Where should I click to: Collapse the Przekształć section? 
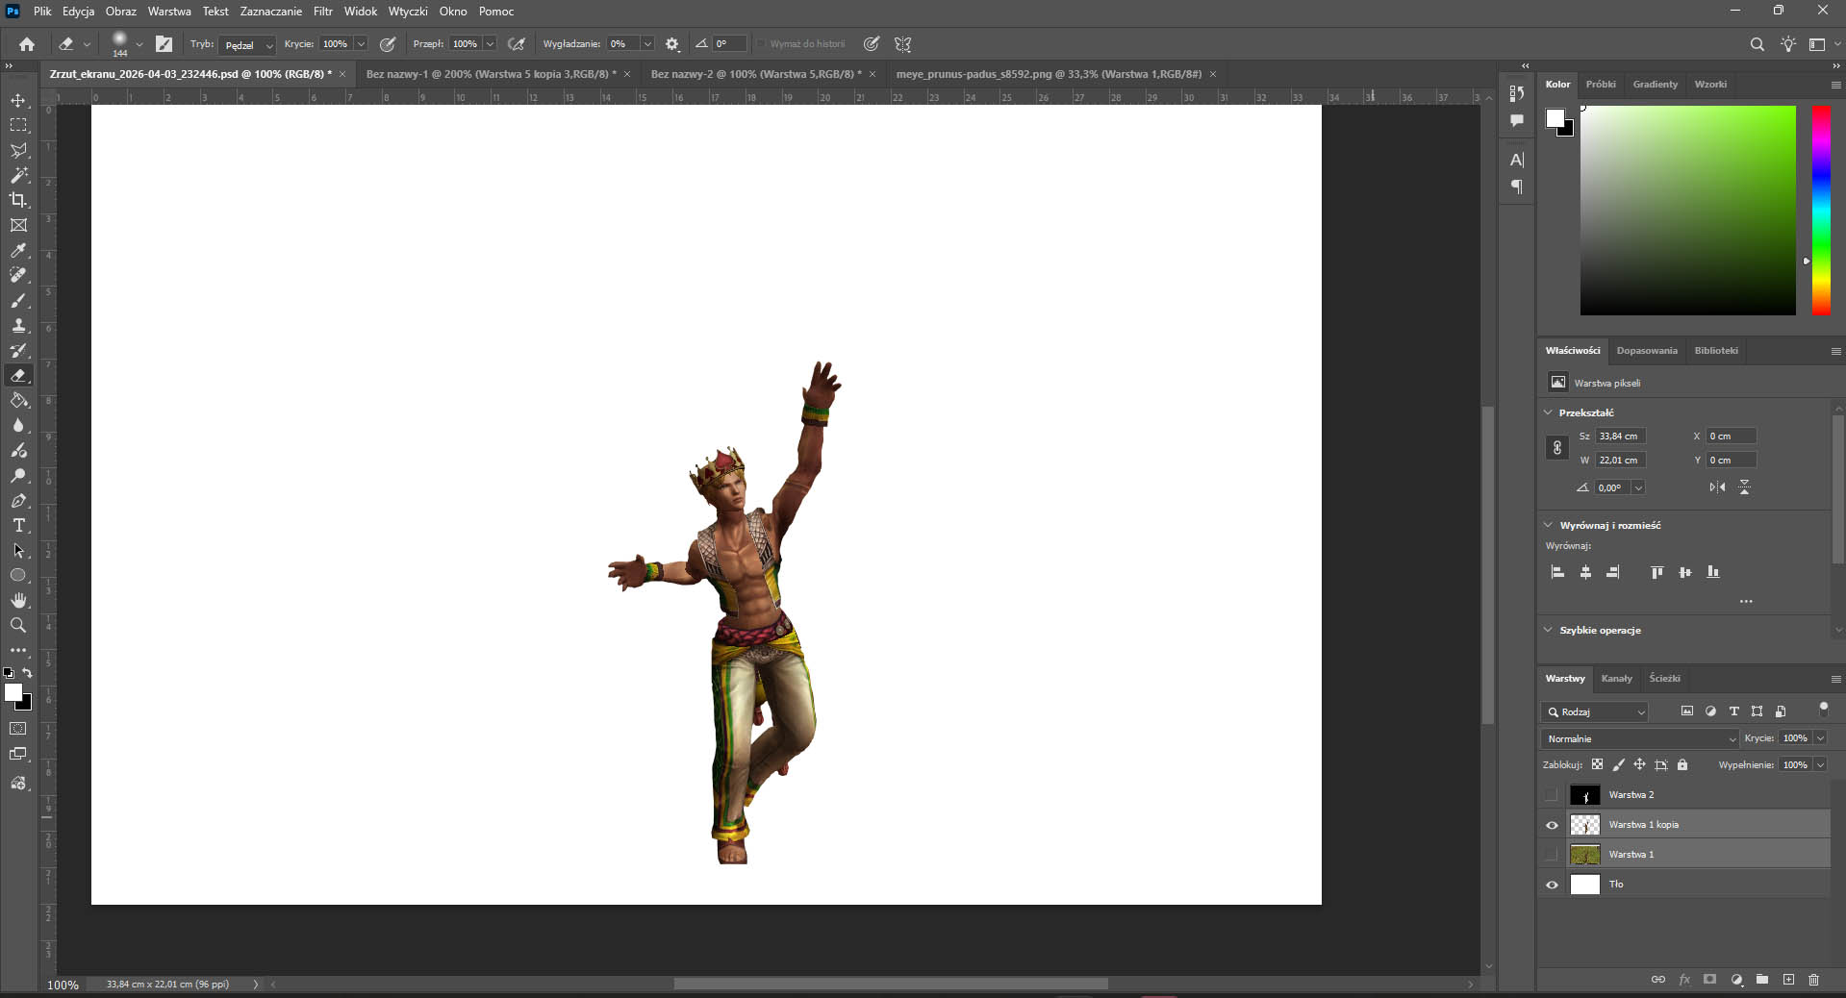pyautogui.click(x=1548, y=412)
